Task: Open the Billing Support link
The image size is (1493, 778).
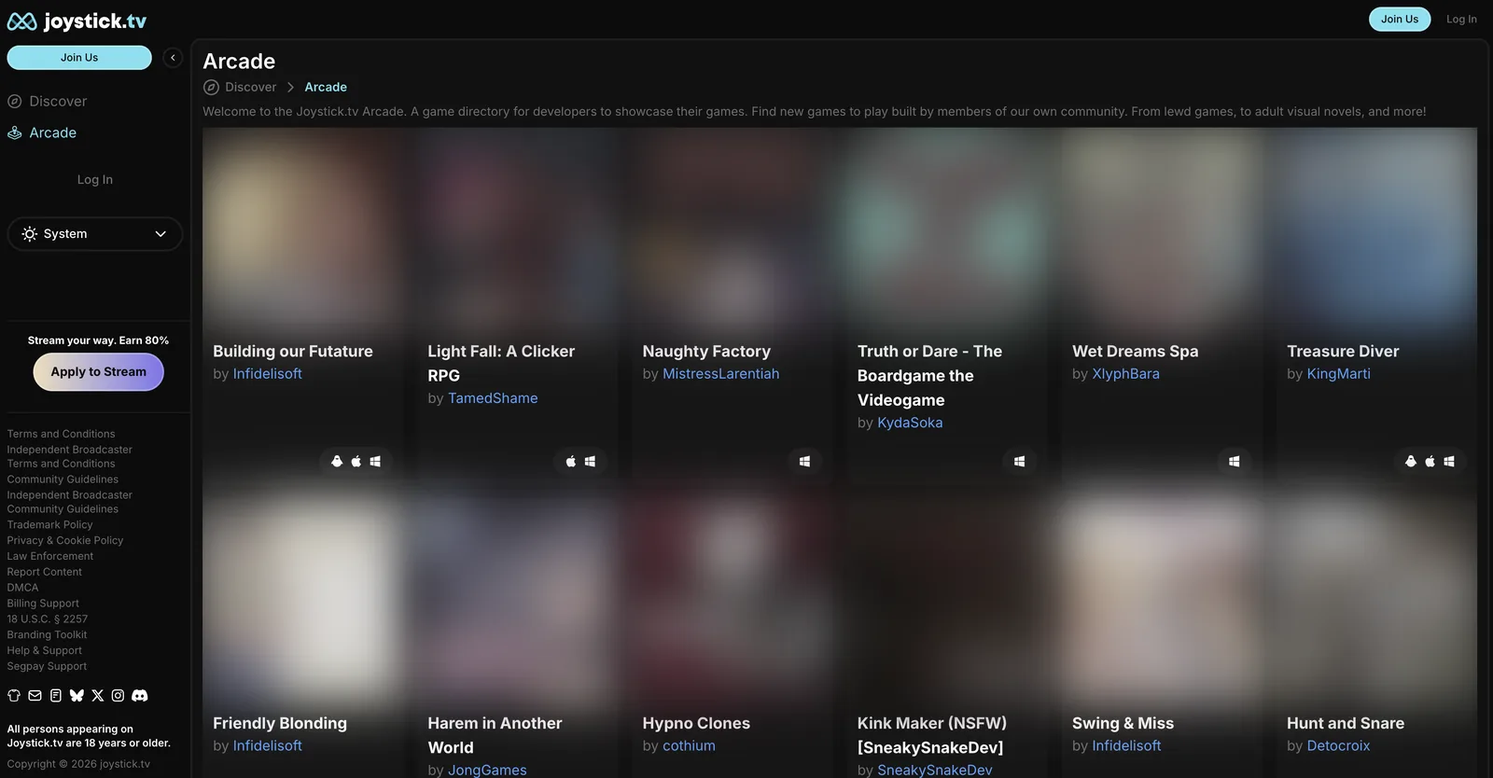Action: 43,604
